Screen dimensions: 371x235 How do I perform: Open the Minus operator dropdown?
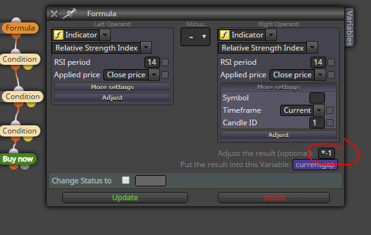coord(195,37)
